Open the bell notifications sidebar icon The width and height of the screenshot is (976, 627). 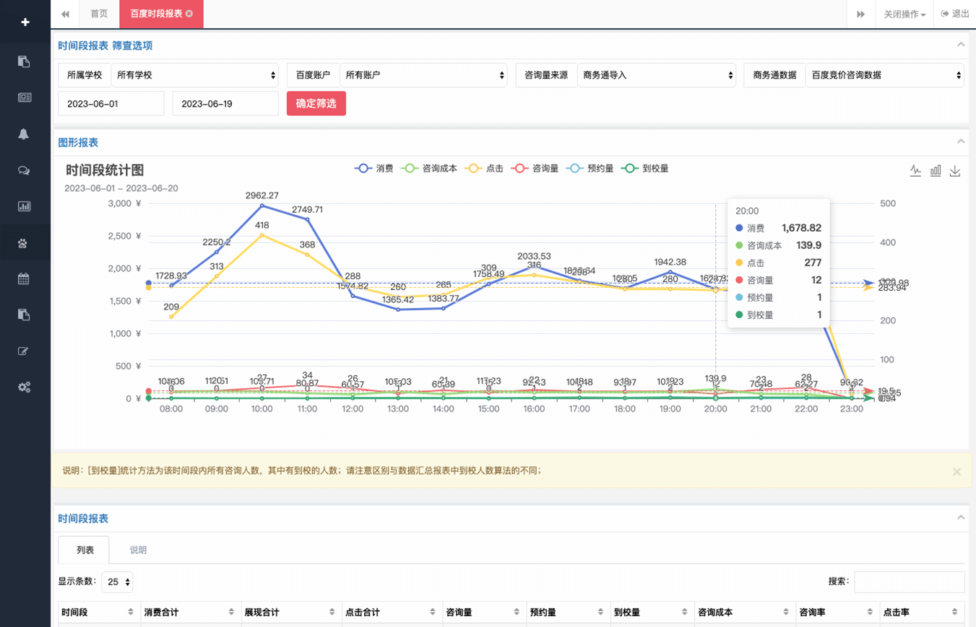pos(24,134)
